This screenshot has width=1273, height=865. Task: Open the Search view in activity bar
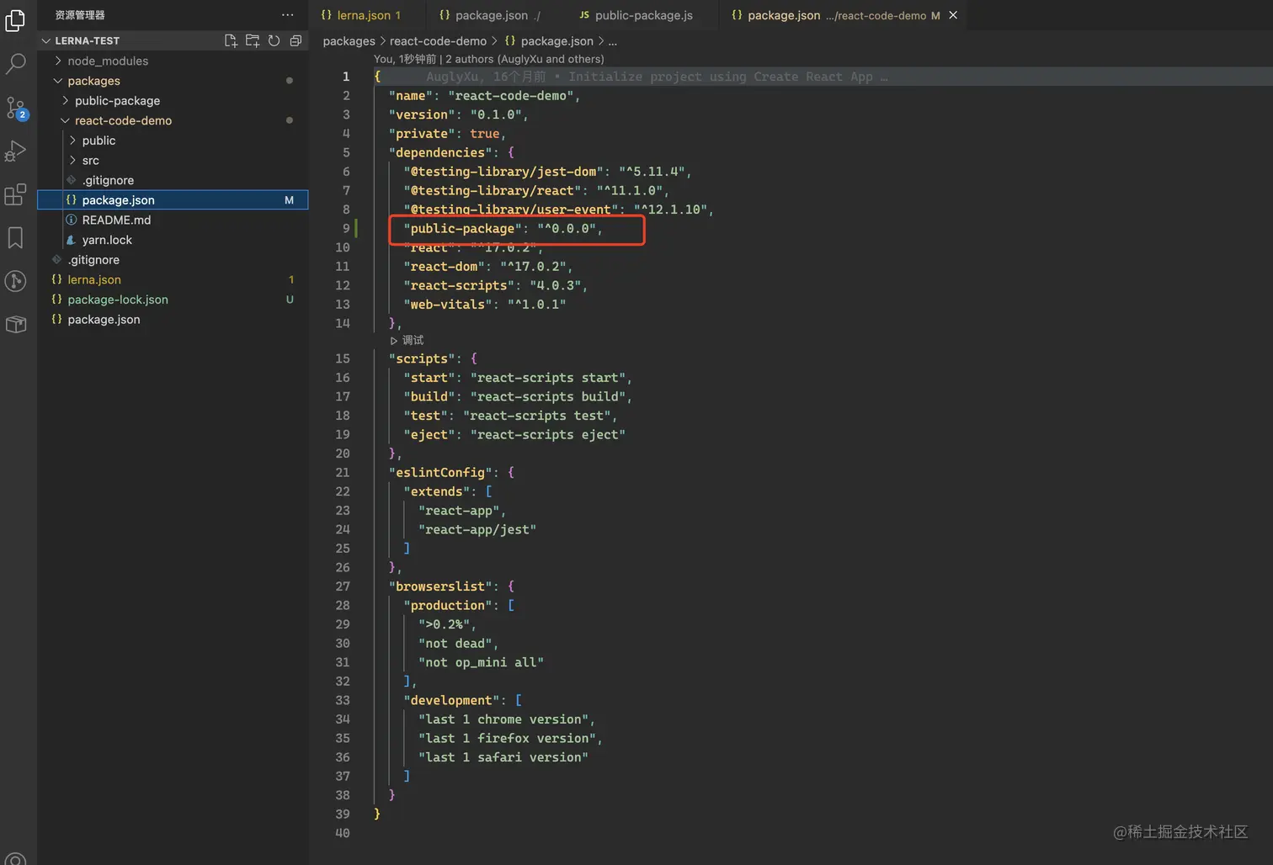[15, 64]
